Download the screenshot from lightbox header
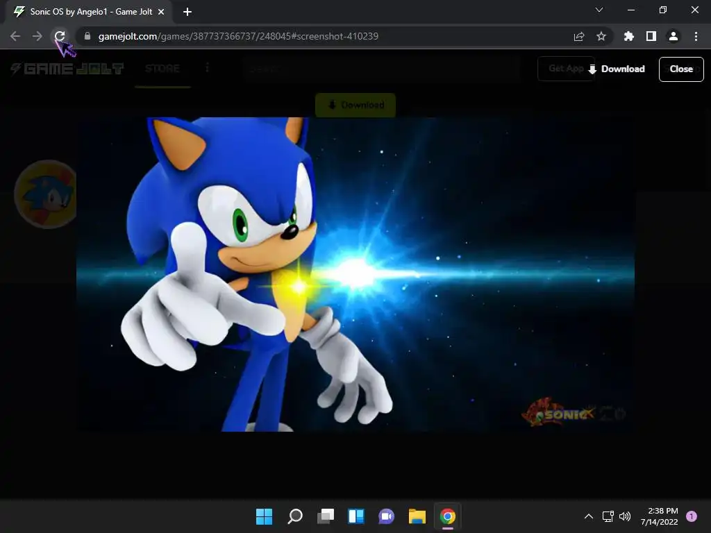The image size is (711, 533). pyautogui.click(x=617, y=69)
